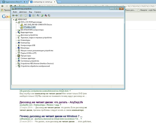
Task: Expand the Клавиатуры node arrow
Action: coord(16,40)
